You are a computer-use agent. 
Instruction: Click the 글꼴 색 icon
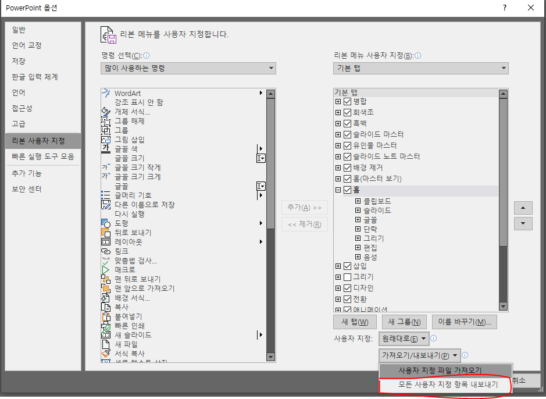pos(106,149)
